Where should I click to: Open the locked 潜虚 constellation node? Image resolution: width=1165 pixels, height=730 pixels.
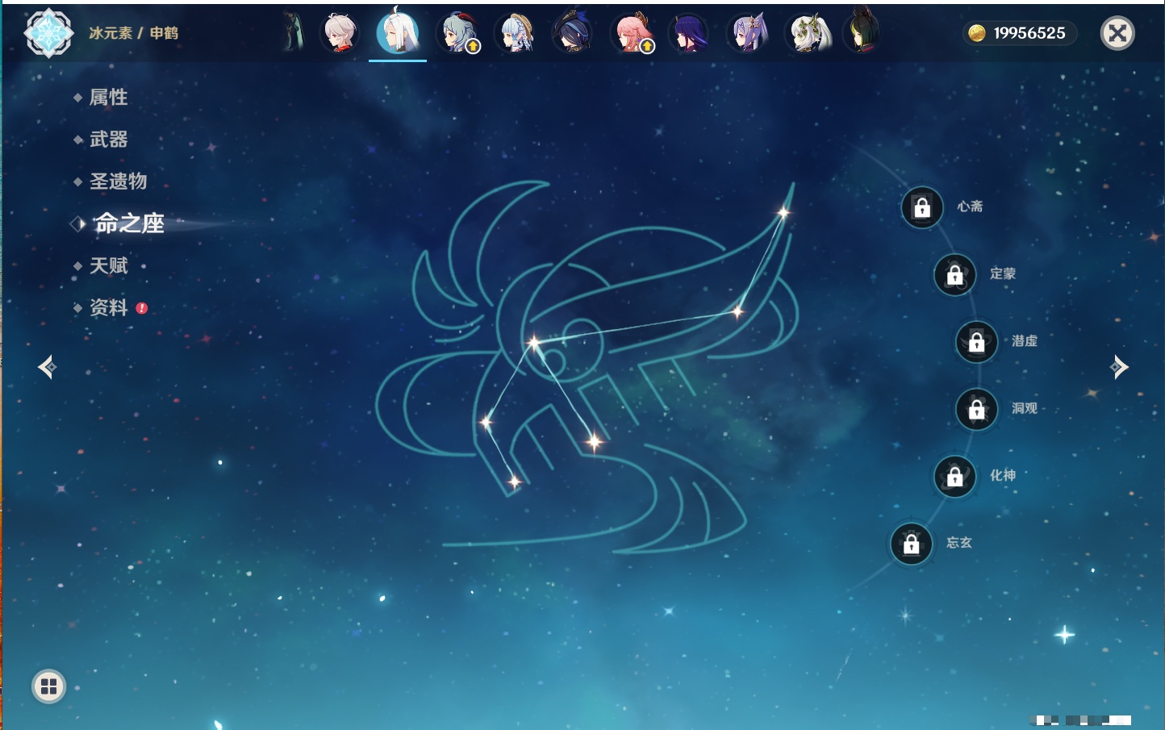(977, 341)
